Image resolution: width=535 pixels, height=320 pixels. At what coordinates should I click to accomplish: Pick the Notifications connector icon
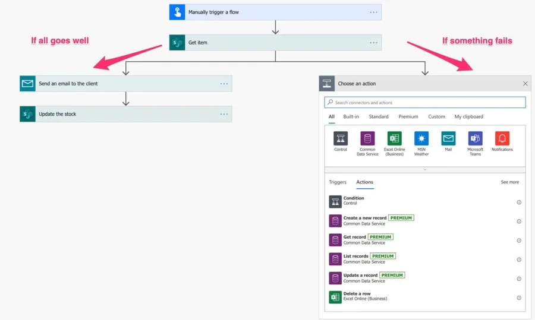[x=502, y=139]
